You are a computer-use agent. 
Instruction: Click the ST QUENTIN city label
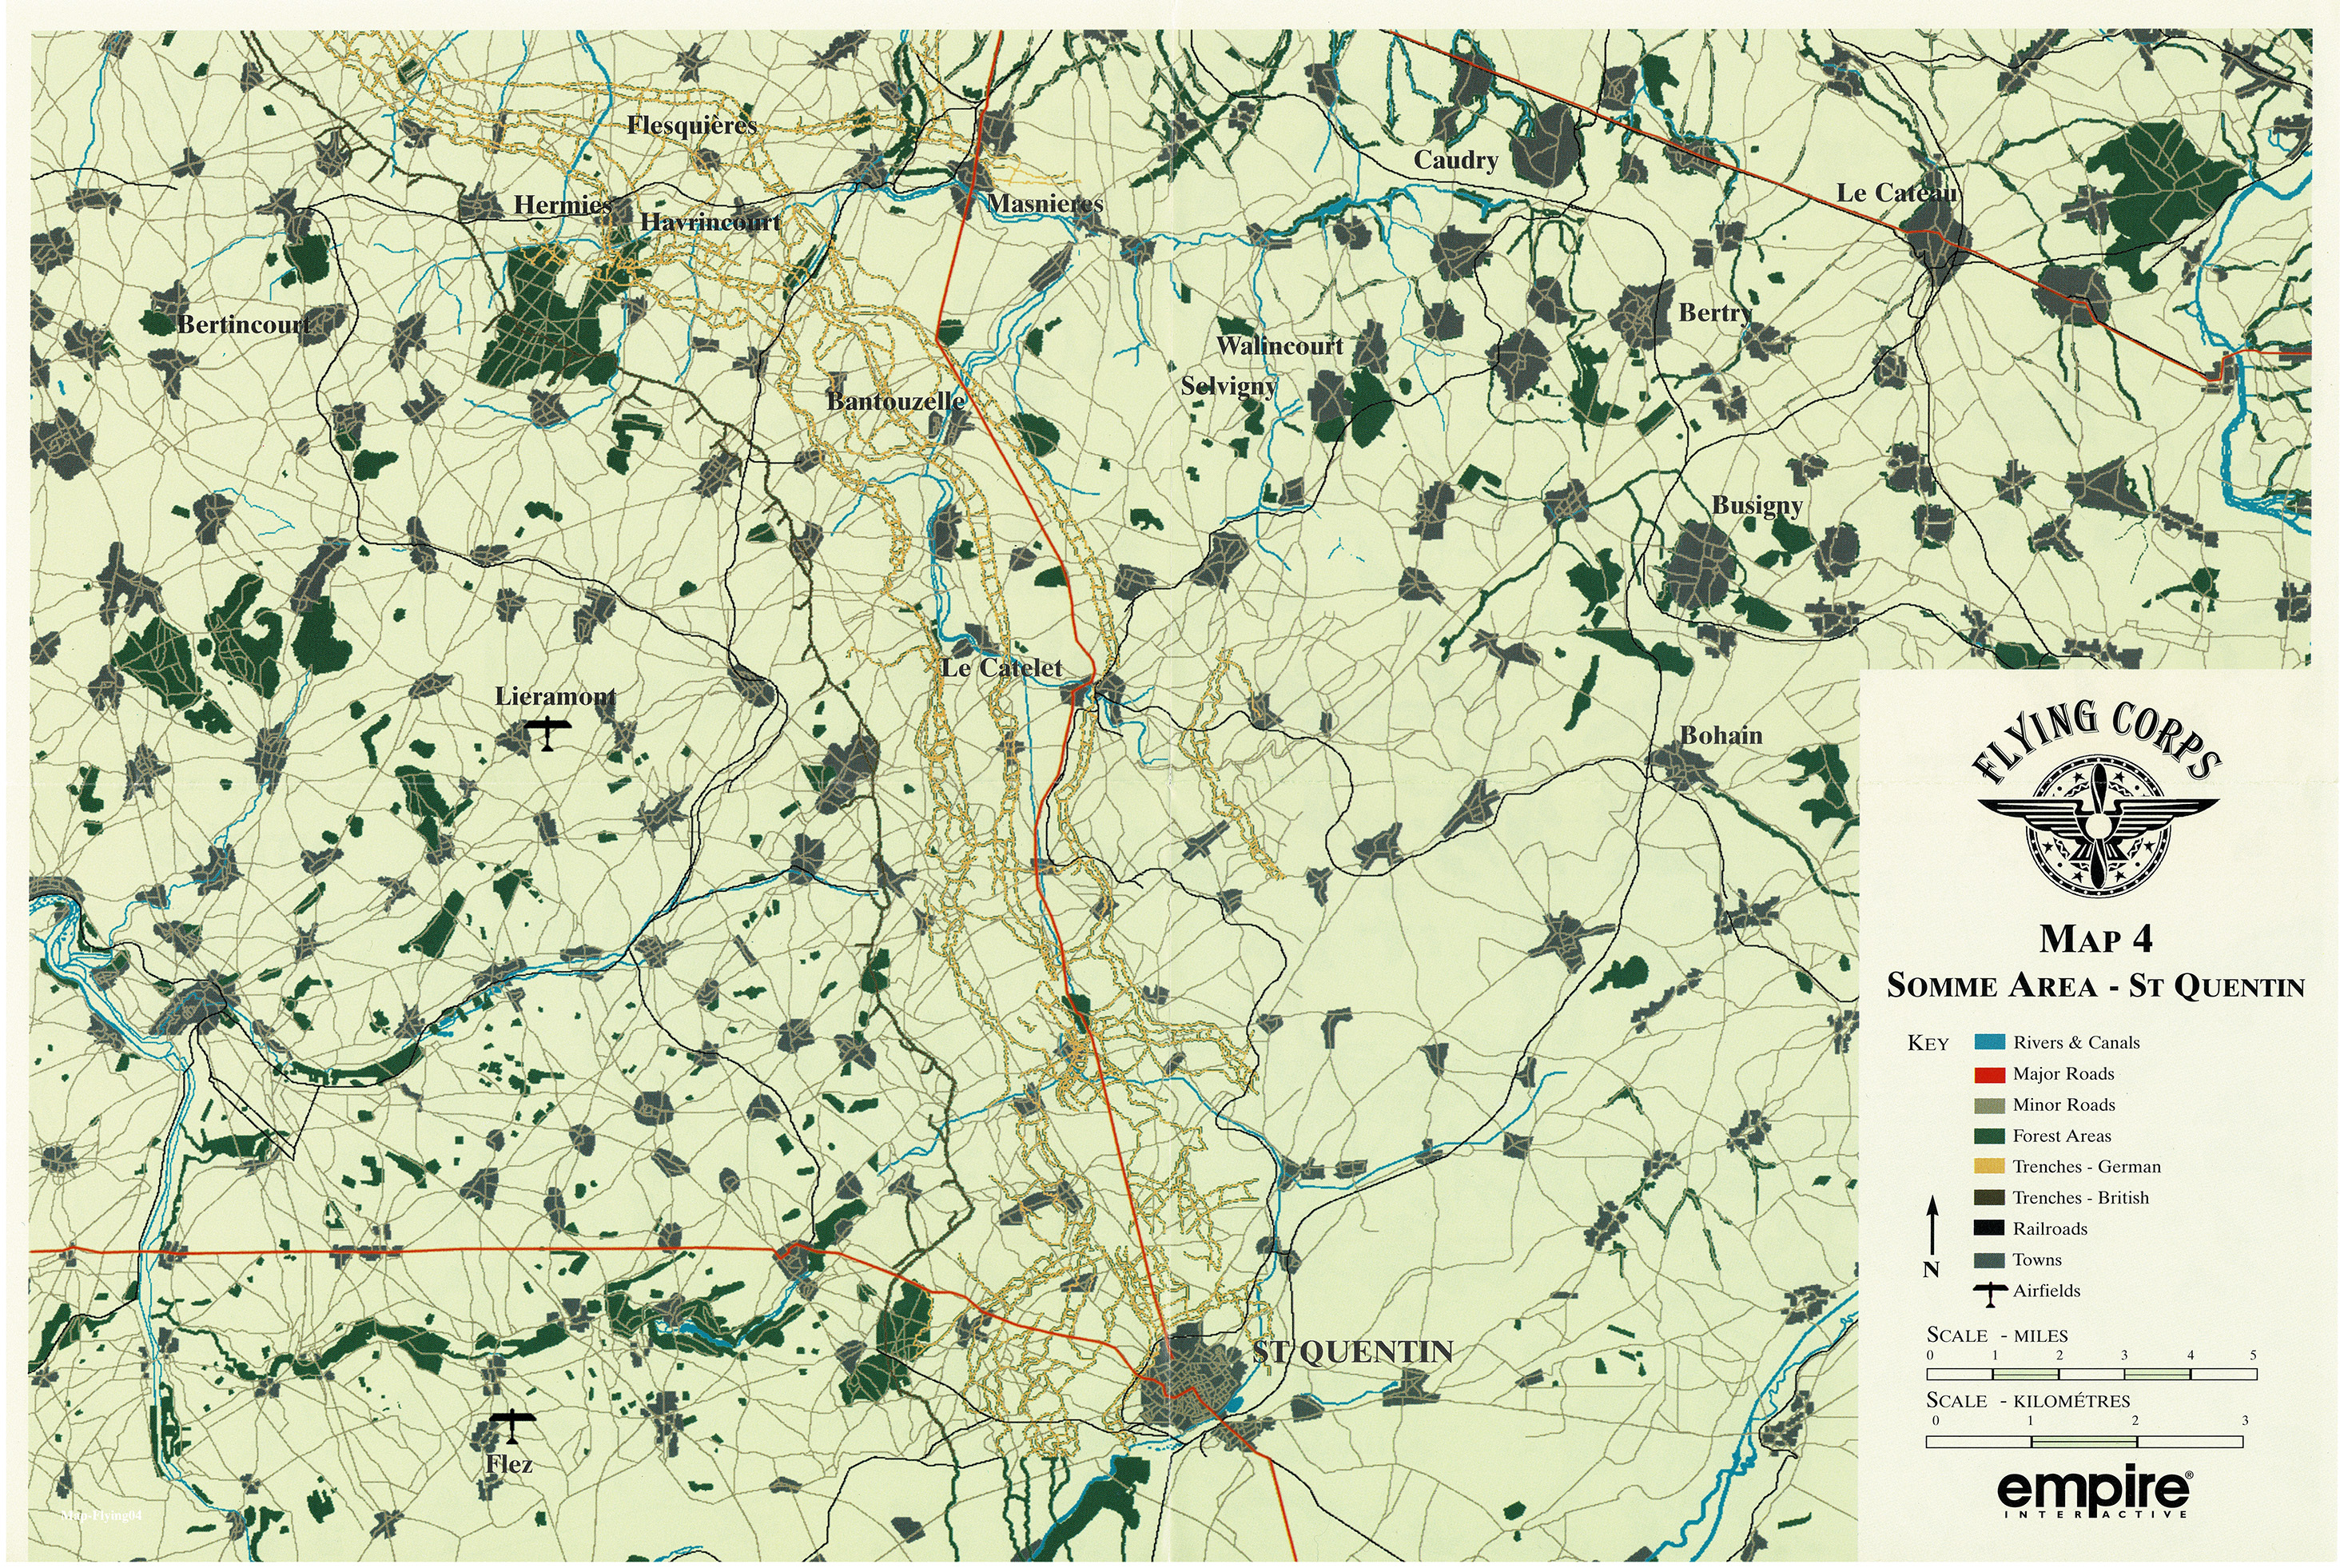(x=1353, y=1352)
